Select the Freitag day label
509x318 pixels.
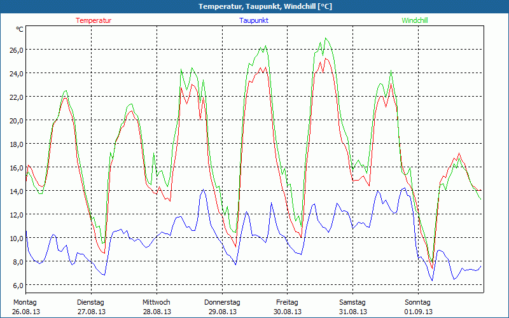pyautogui.click(x=288, y=302)
